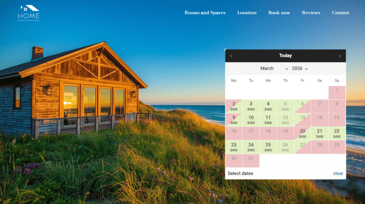Screen dimensions: 365x204
Task: Go to next month arrow
Action: pos(339,56)
